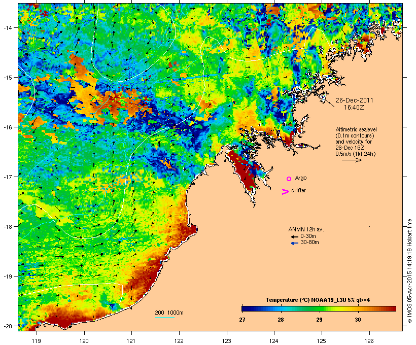Click the 'and velocity for' caption line

click(354, 142)
